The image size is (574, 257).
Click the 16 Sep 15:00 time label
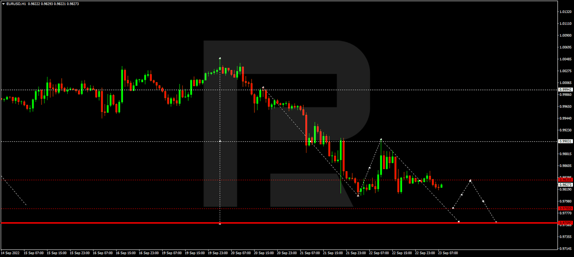(x=126, y=253)
